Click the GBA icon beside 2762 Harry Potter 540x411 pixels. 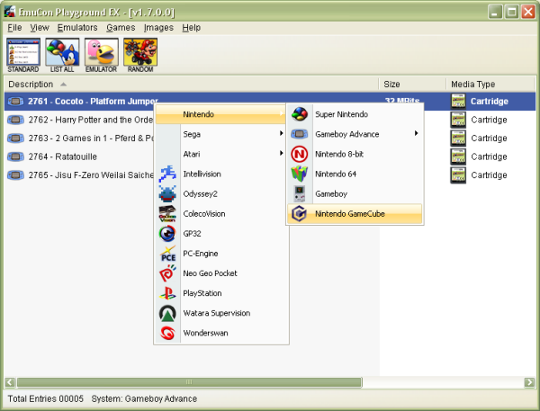click(15, 120)
